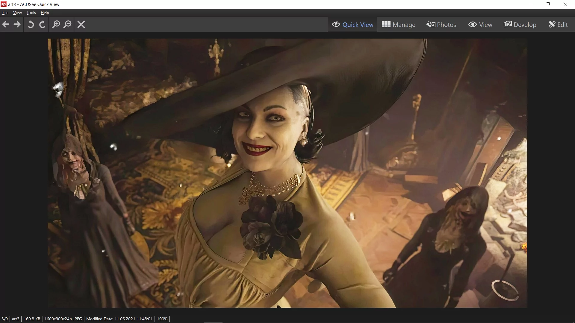Screen dimensions: 575x323
Task: Rotate image counterclockwise
Action: [x=31, y=24]
